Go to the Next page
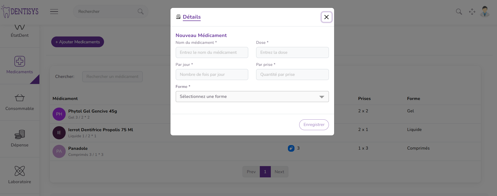 pos(279,172)
